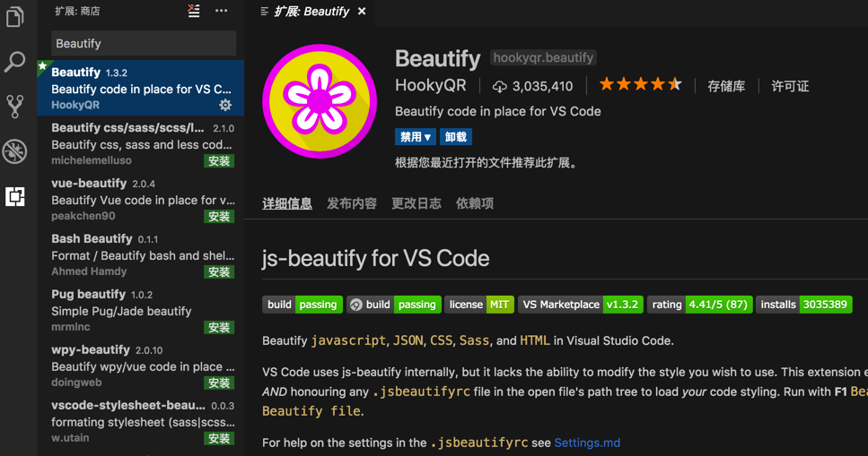Image resolution: width=868 pixels, height=456 pixels.
Task: Click the installs 3035389 badge
Action: tap(803, 305)
